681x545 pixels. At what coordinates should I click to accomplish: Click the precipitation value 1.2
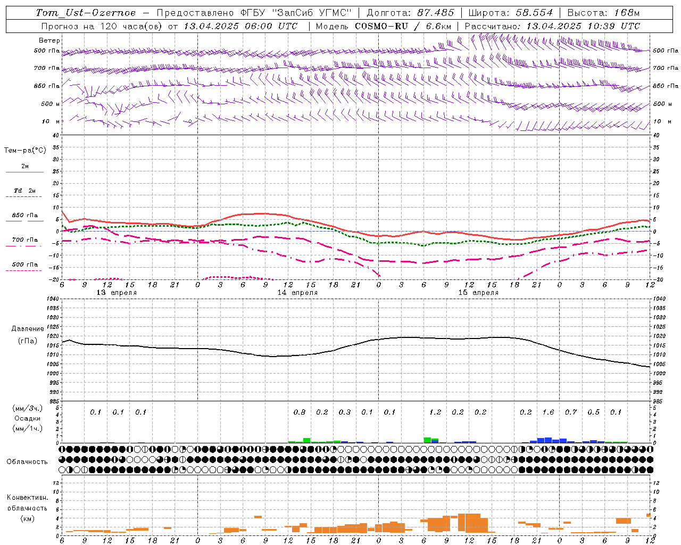[435, 412]
